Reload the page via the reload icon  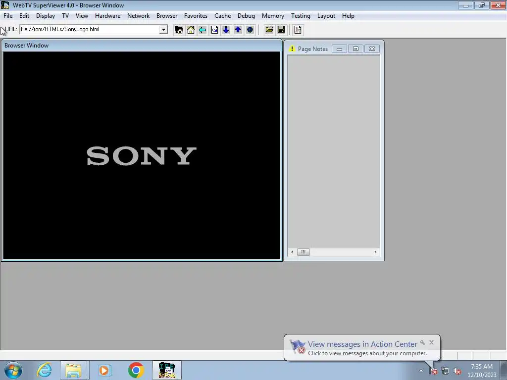(x=214, y=30)
